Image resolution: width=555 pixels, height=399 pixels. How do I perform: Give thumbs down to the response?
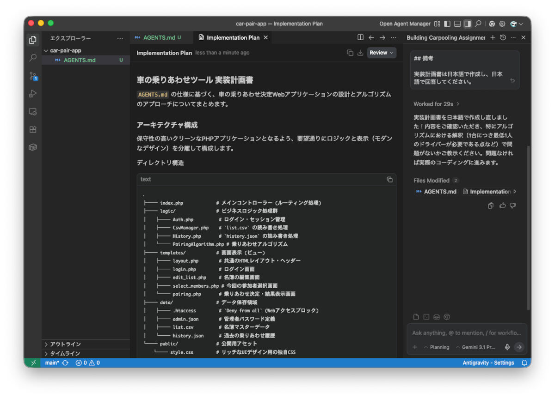click(x=512, y=206)
